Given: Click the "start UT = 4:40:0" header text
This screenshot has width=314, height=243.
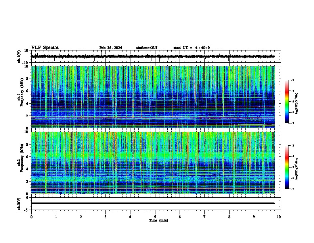Looking at the screenshot, I should click(191, 48).
